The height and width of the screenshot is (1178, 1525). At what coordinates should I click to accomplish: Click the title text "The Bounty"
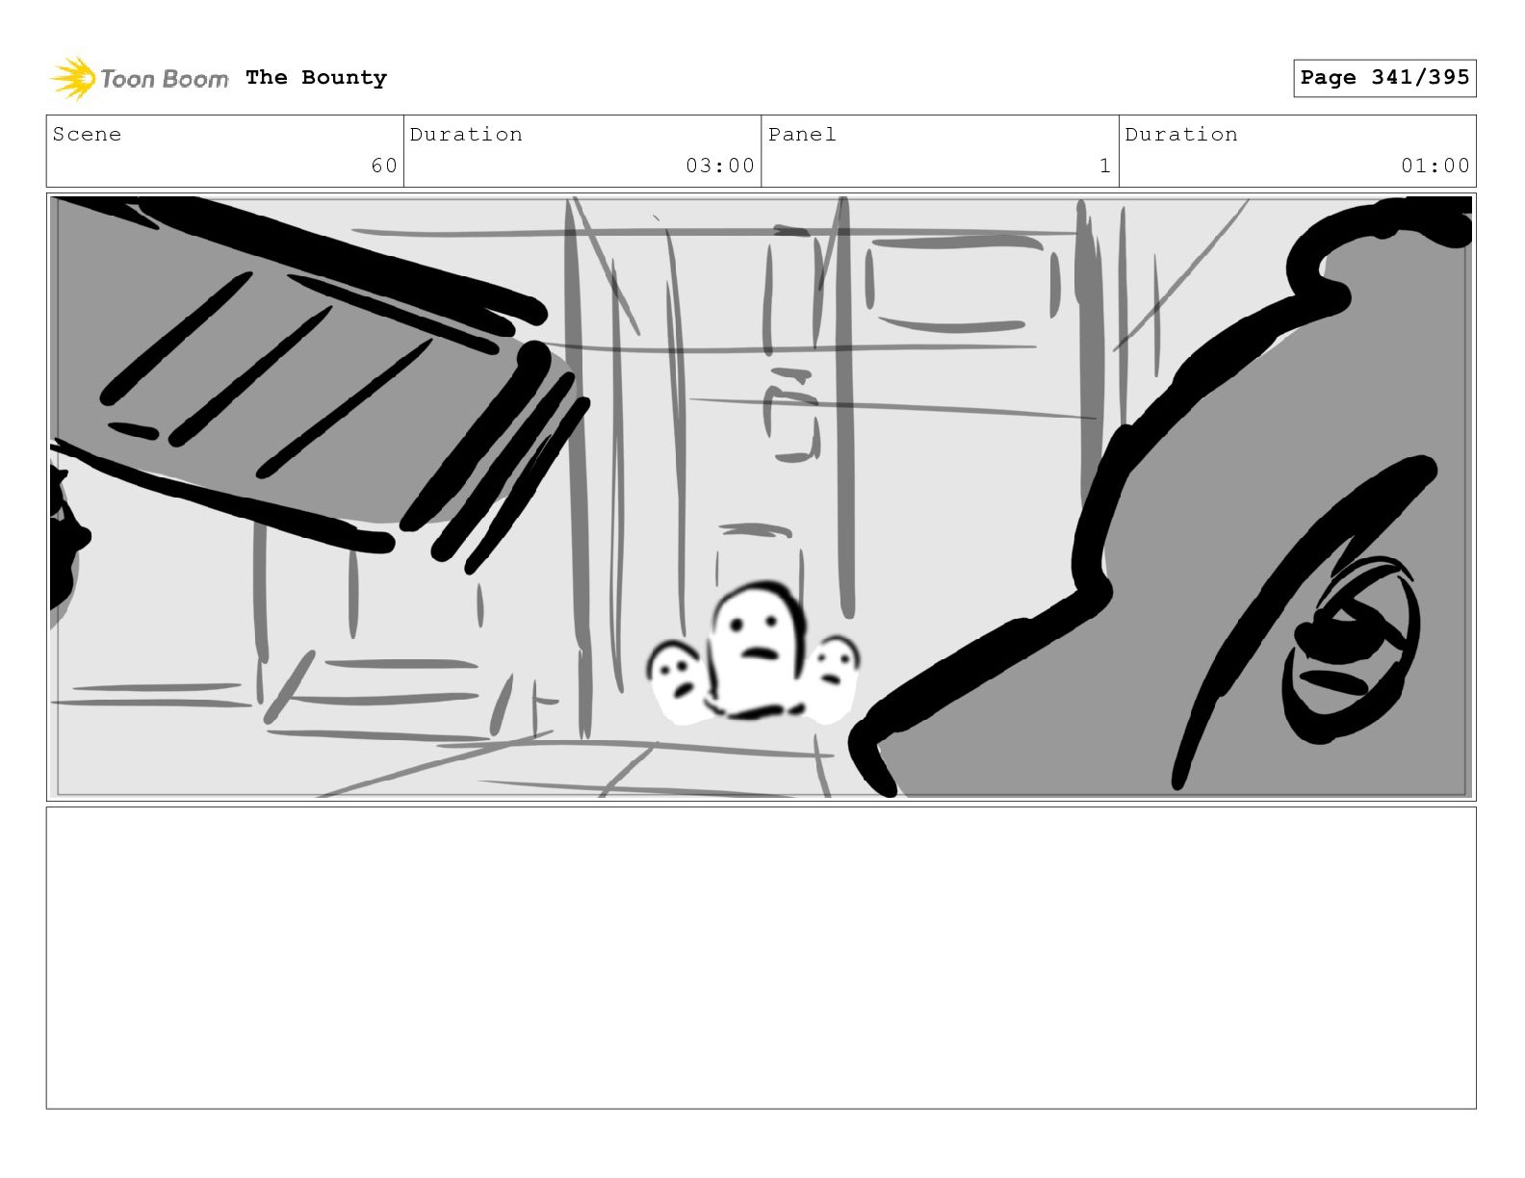click(x=316, y=78)
